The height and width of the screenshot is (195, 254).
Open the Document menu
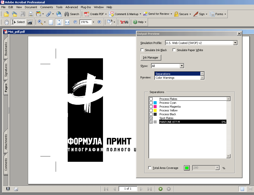coord(31,7)
